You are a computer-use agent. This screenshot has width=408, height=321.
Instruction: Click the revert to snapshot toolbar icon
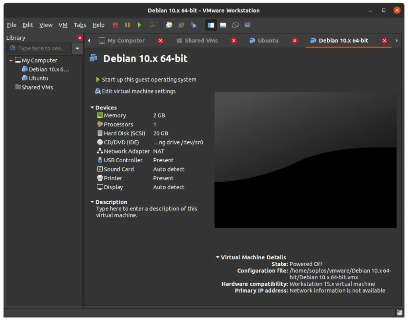[x=181, y=25]
